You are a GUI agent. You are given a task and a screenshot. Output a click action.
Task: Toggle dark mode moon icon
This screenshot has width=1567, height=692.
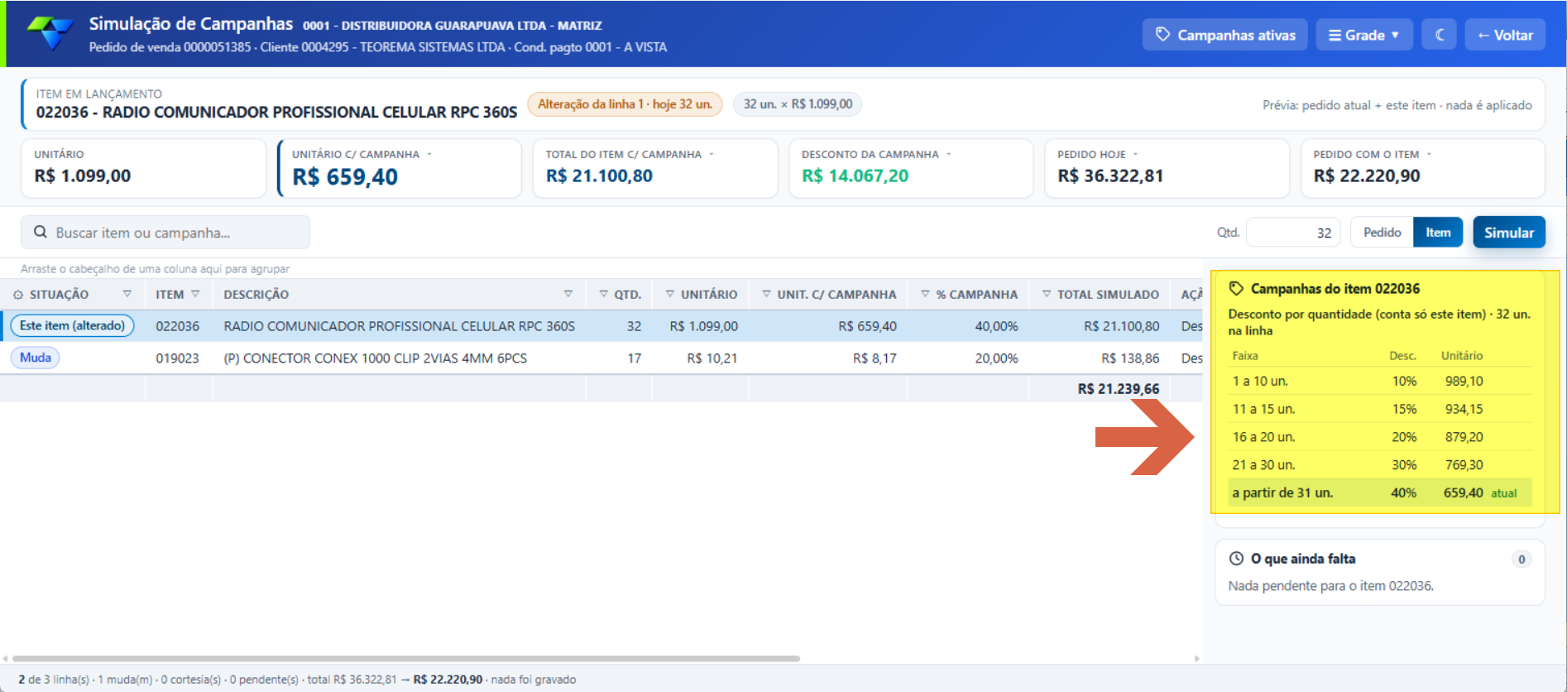tap(1440, 35)
